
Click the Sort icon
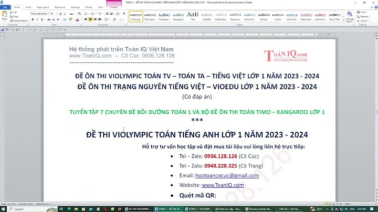[x=118, y=14]
